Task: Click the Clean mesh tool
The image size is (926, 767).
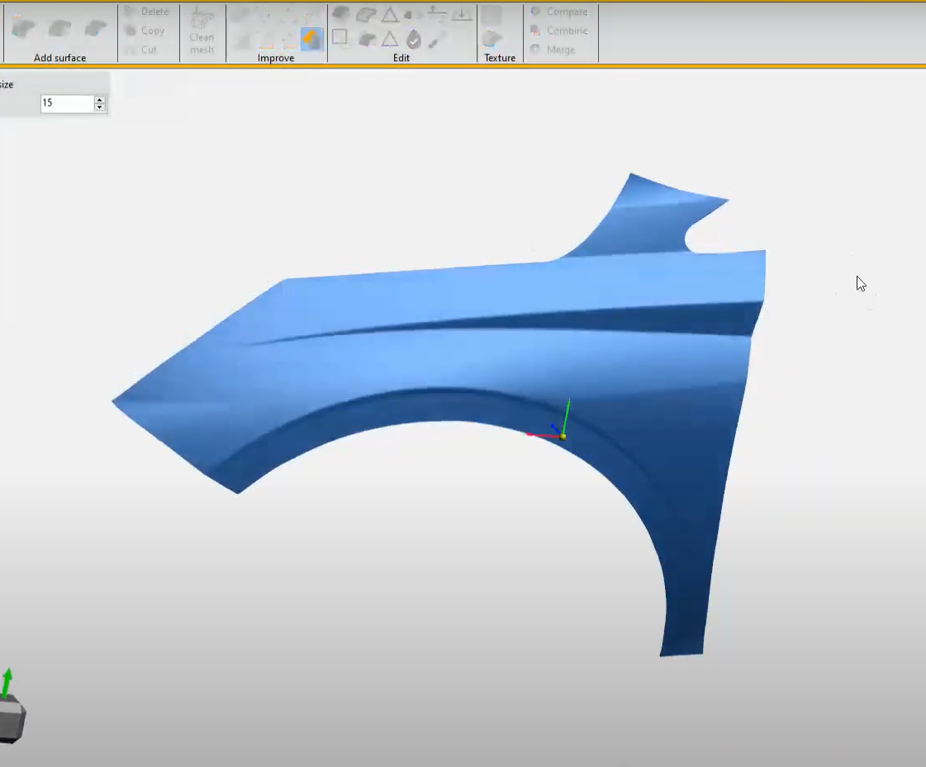Action: tap(202, 31)
